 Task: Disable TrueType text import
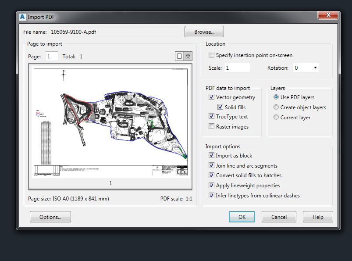point(212,117)
